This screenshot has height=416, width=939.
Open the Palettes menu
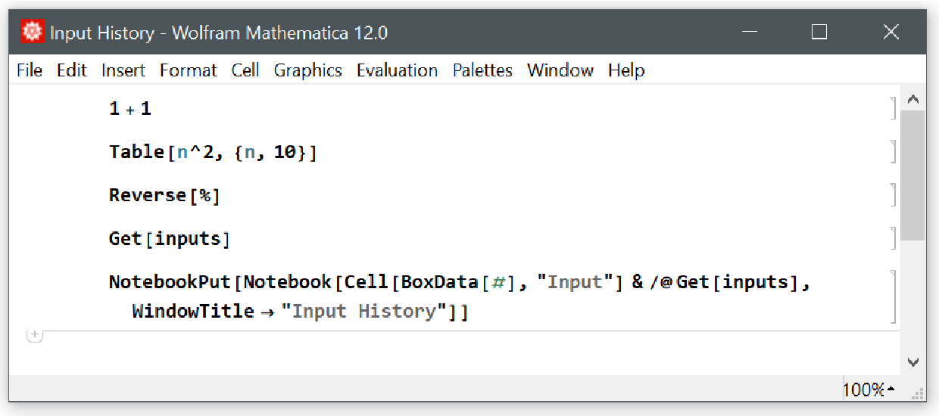482,70
